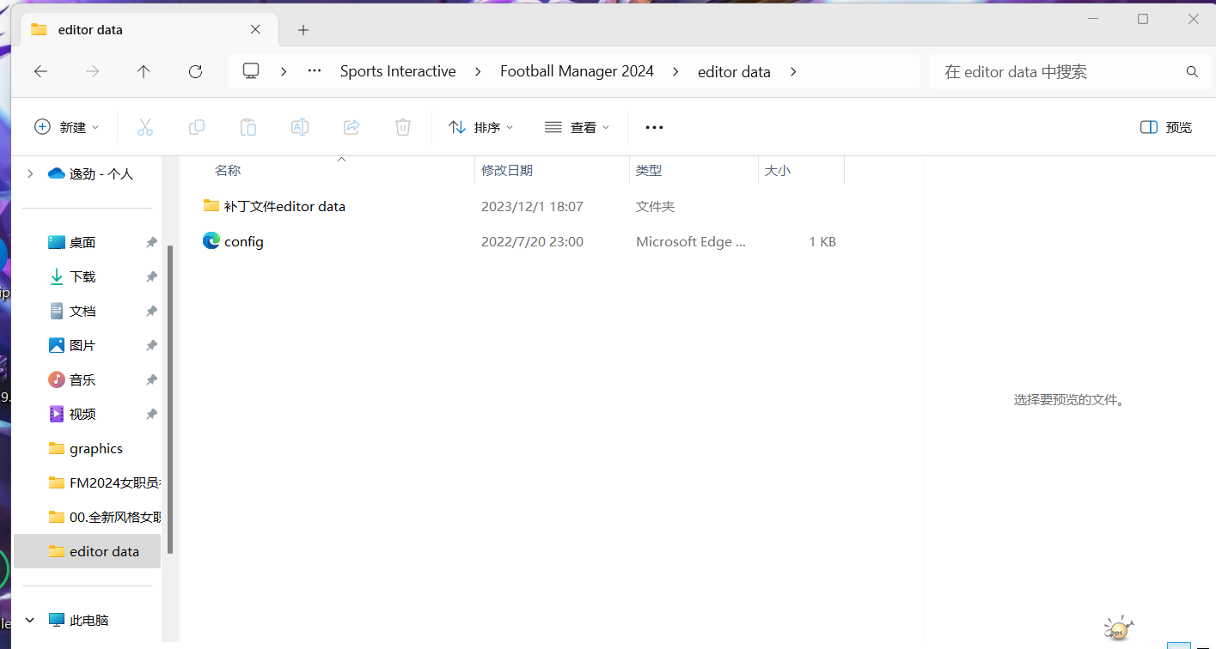1216x649 pixels.
Task: Click the navigation pane vertical scrollbar
Action: click(170, 398)
